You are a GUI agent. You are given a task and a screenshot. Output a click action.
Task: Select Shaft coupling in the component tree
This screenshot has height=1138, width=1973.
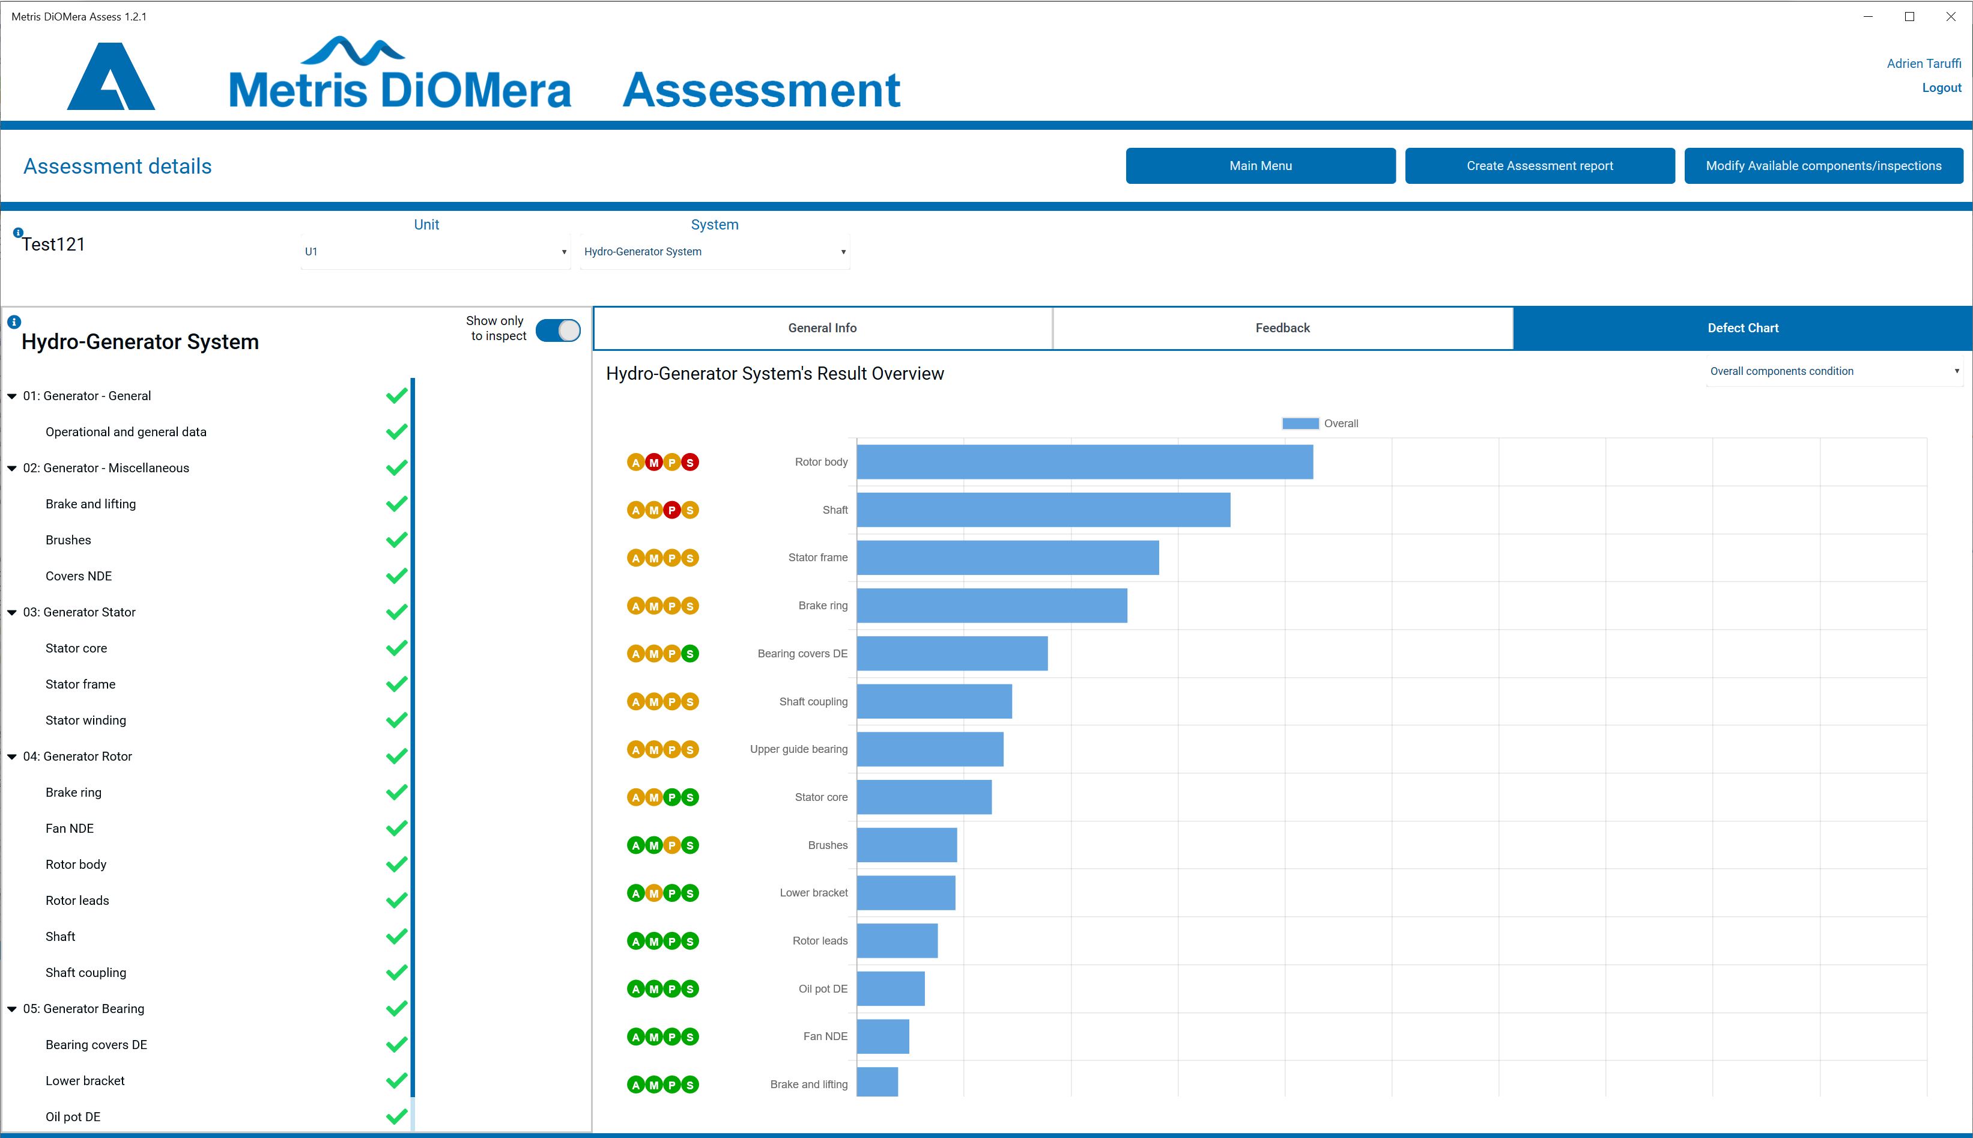86,972
